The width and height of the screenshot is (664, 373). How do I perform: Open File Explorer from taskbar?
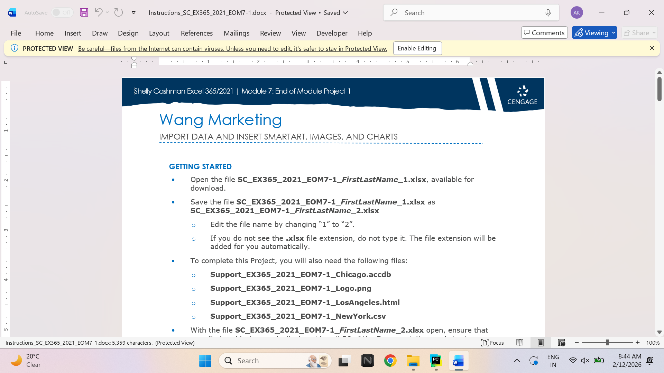coord(413,361)
